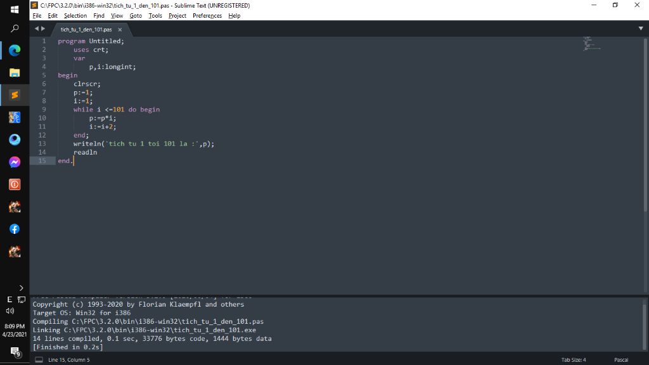Launch Microsoft Edge from taskbar

click(x=15, y=51)
